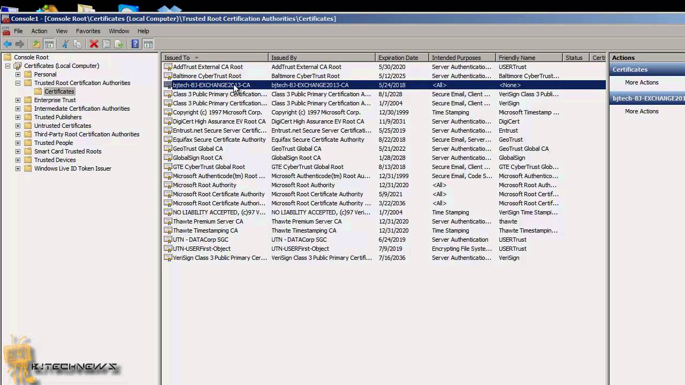Viewport: 685px width, 385px height.
Task: Go up one level with folder icon
Action: tap(36, 44)
